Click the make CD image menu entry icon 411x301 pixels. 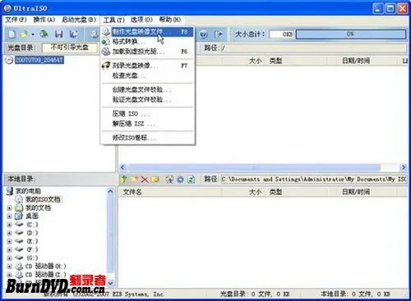tap(106, 32)
